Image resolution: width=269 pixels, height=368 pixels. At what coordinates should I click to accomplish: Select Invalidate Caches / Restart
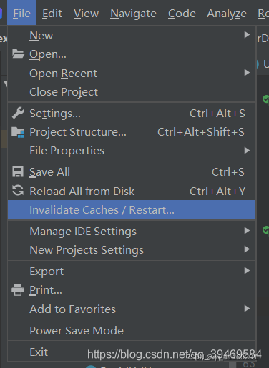tap(132, 209)
